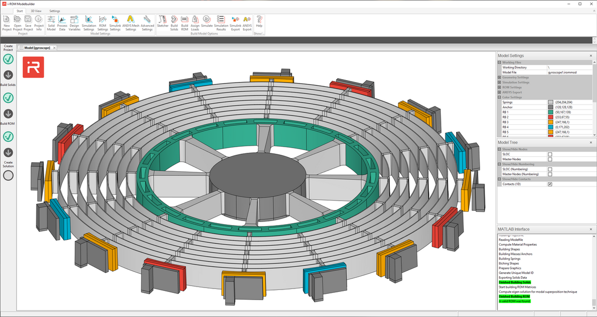Viewport: 597px width, 317px height.
Task: Click the Open Project icon
Action: (18, 23)
